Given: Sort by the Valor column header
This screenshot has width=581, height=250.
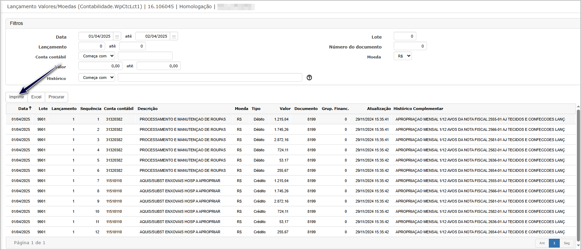Looking at the screenshot, I should pyautogui.click(x=285, y=109).
